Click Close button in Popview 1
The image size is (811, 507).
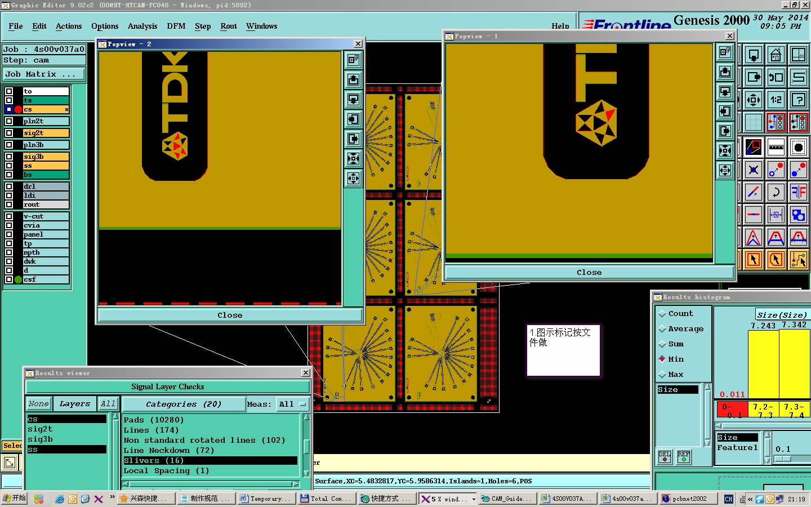(589, 272)
